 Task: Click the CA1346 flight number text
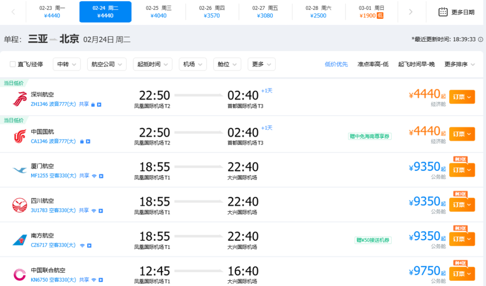tap(39, 141)
